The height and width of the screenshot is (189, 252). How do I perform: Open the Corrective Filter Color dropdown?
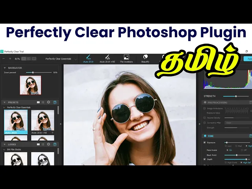pos(238,123)
